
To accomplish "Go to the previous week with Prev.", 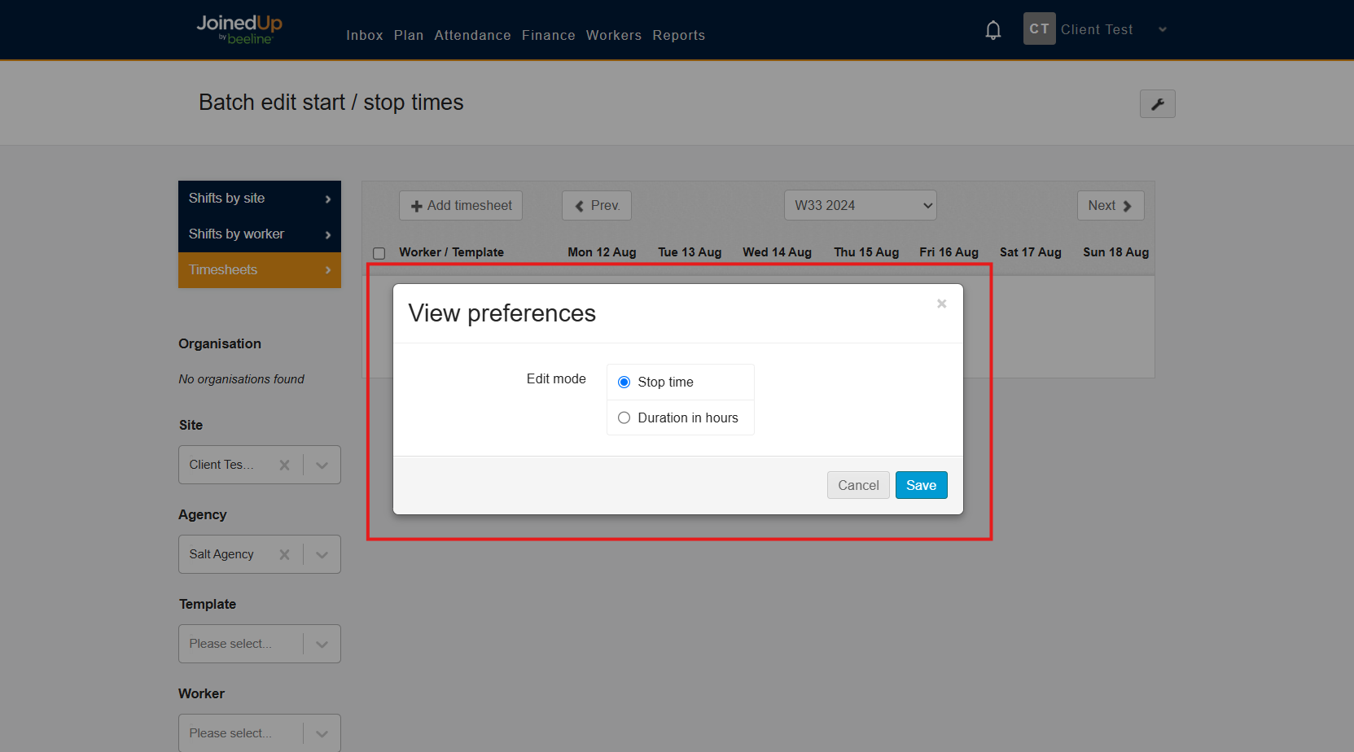I will click(597, 205).
